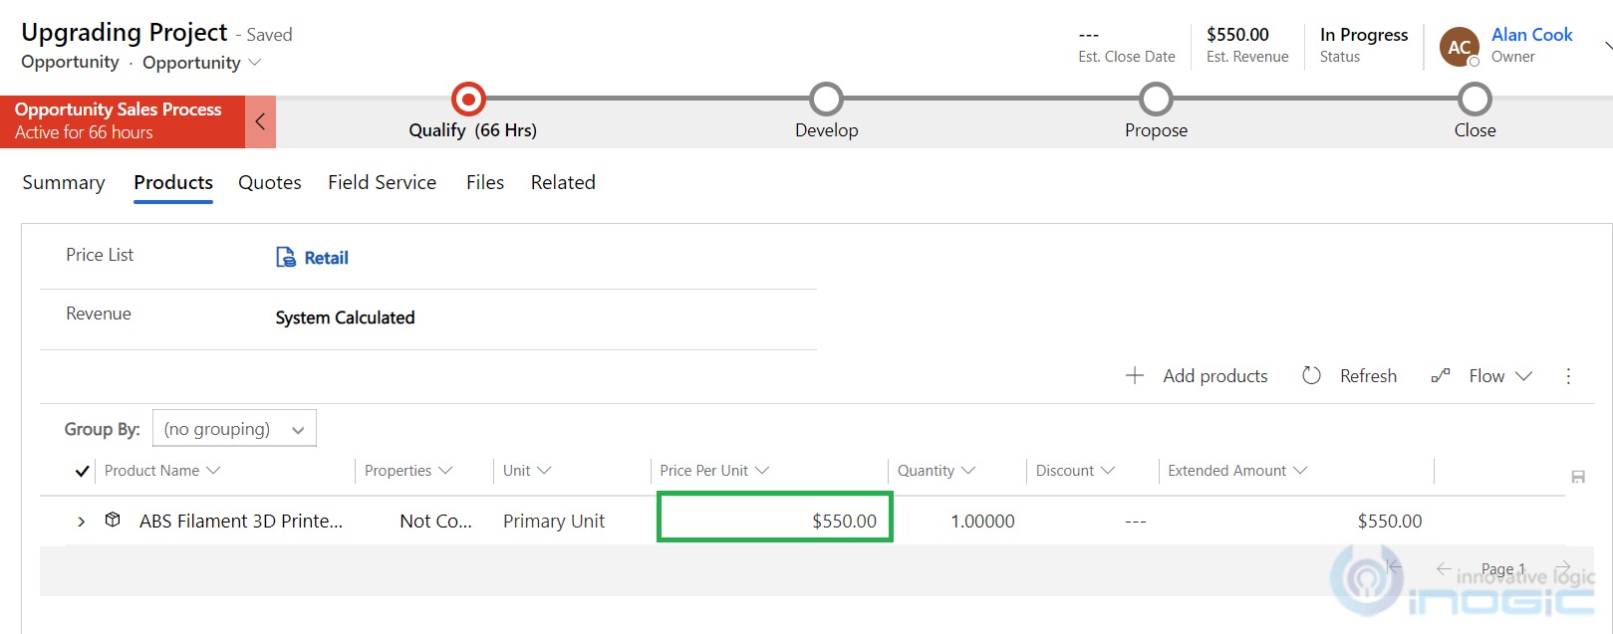The width and height of the screenshot is (1613, 634).
Task: Open the Files tab
Action: coord(485,182)
